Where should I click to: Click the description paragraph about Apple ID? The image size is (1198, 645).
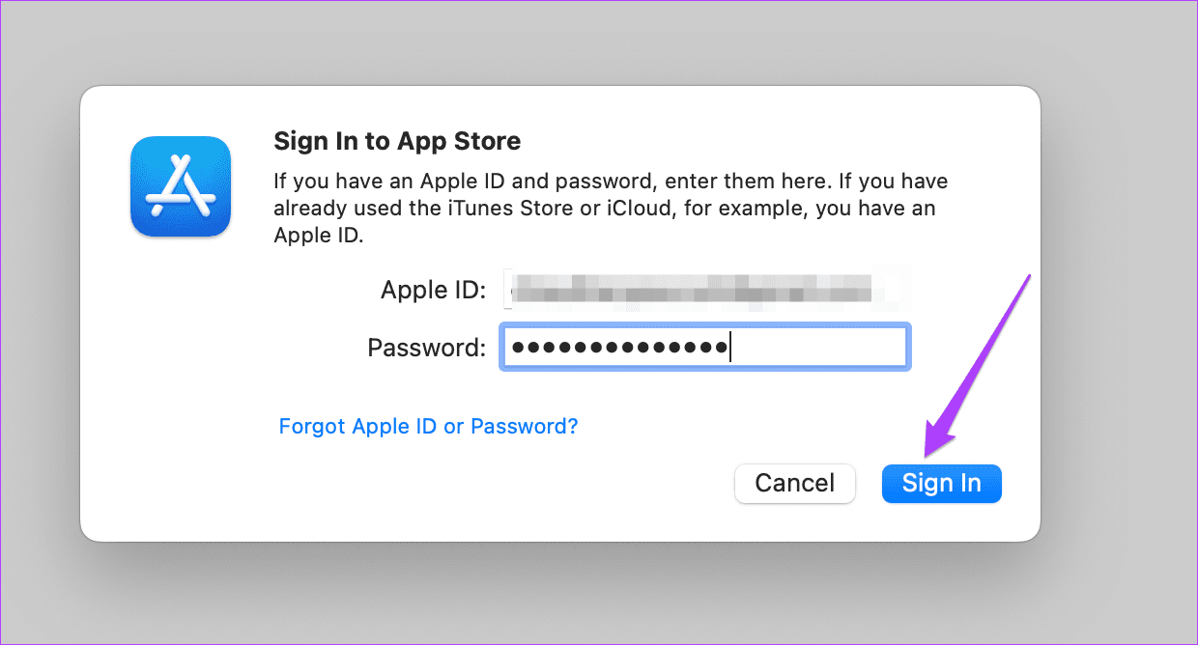point(611,209)
